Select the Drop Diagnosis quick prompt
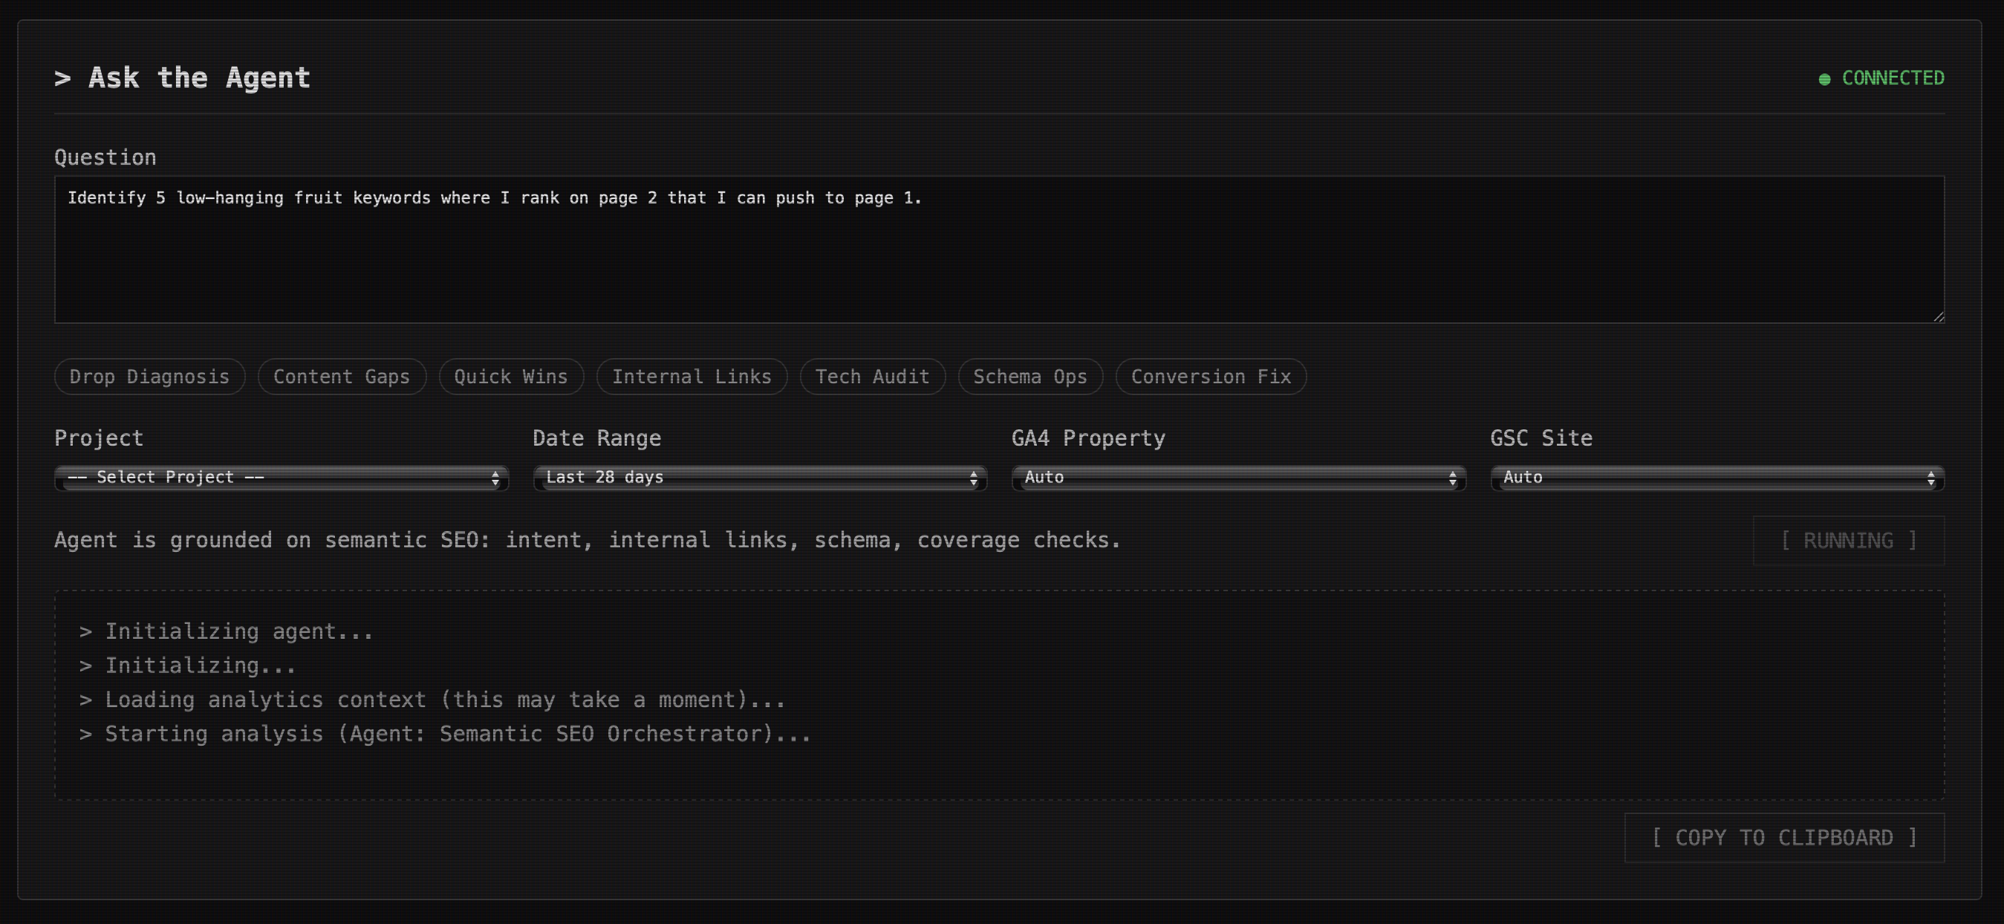The width and height of the screenshot is (2004, 924). 149,377
